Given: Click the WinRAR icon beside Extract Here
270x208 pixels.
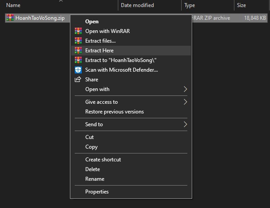Looking at the screenshot, I should [78, 51].
